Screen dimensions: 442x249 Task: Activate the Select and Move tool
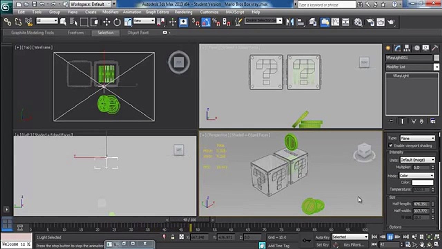(x=106, y=22)
